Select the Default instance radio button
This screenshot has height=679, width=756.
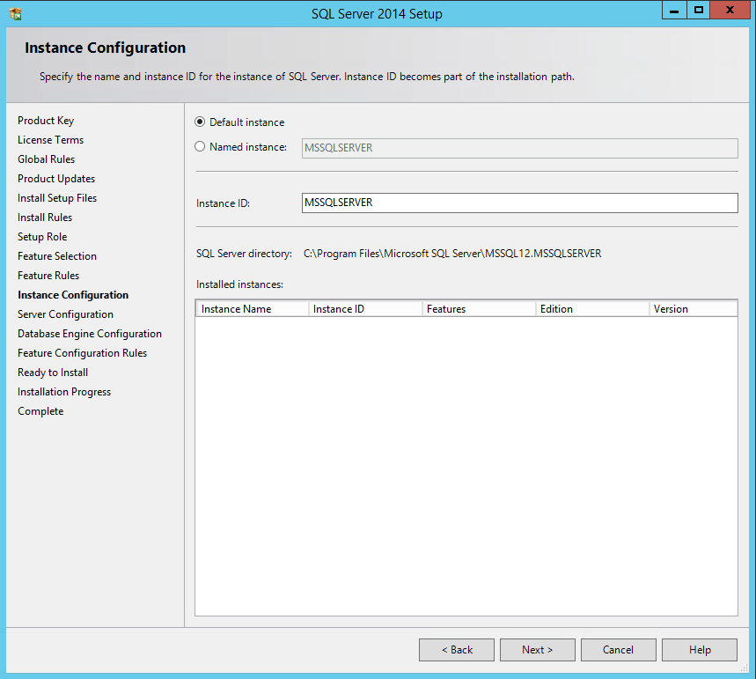[x=200, y=122]
